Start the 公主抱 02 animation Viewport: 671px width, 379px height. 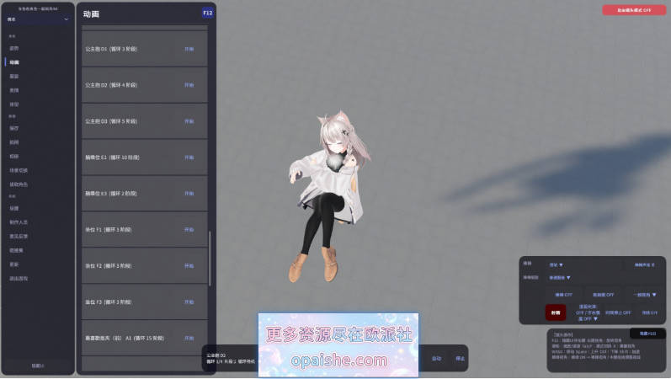[189, 85]
